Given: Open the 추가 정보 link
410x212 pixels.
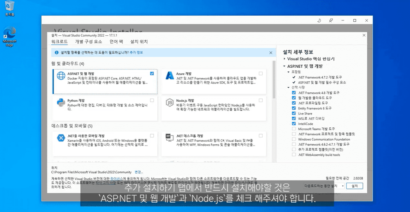Looking at the screenshot, I should (136, 52).
